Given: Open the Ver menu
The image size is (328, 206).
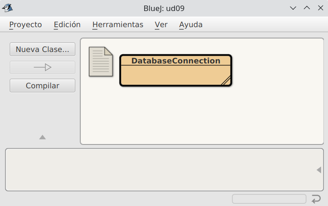Looking at the screenshot, I should [161, 25].
